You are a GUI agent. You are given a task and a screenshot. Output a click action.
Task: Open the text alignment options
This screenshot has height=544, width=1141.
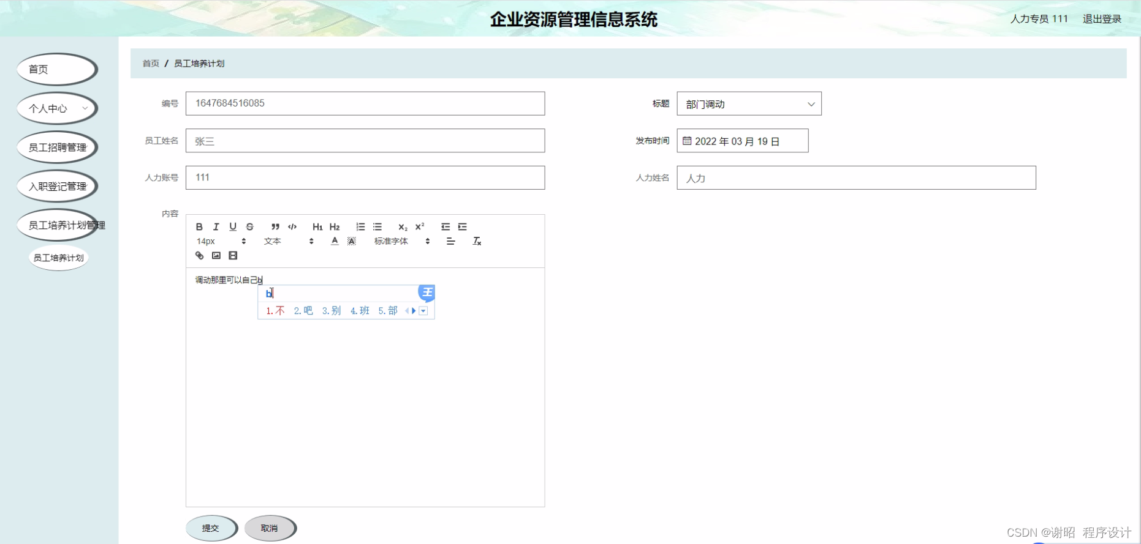[x=450, y=241]
